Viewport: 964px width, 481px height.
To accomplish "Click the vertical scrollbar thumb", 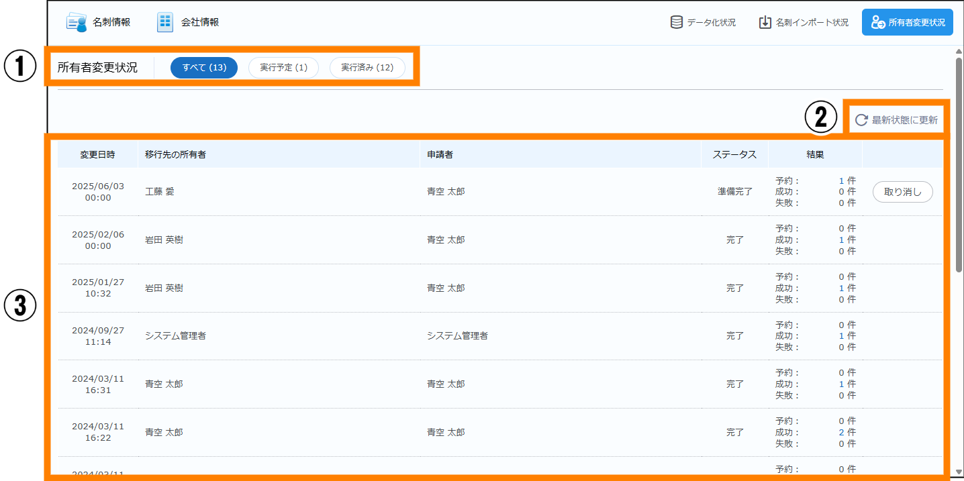I will tap(959, 164).
